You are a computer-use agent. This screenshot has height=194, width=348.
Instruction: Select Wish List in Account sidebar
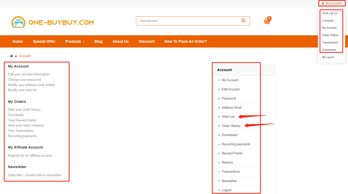coord(228,117)
